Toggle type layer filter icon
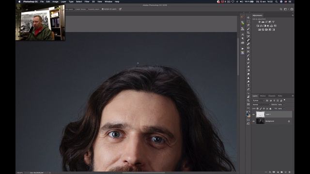 [x=274, y=101]
